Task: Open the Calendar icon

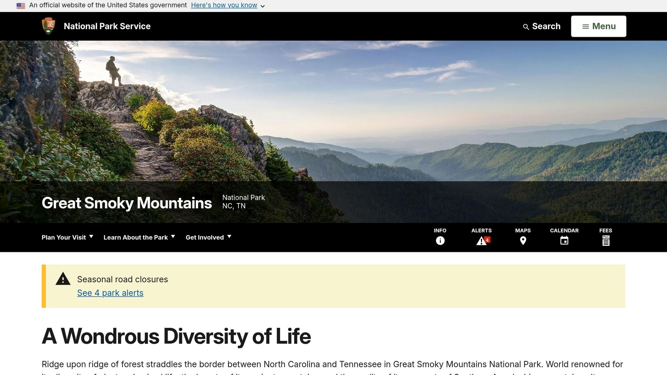Action: [564, 241]
